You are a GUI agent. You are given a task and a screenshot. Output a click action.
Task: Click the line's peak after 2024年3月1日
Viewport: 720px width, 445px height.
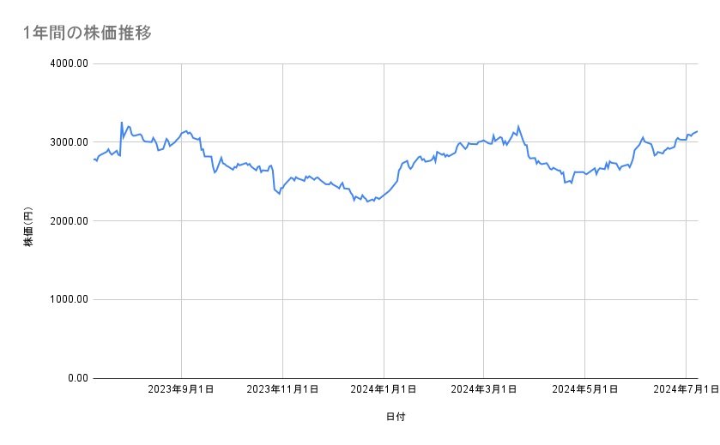(518, 126)
